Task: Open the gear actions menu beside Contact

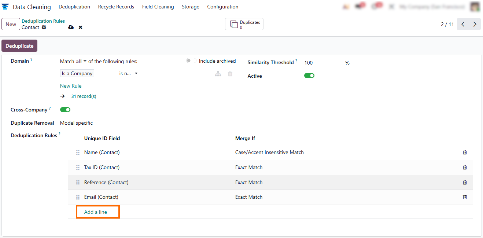Action: click(44, 27)
